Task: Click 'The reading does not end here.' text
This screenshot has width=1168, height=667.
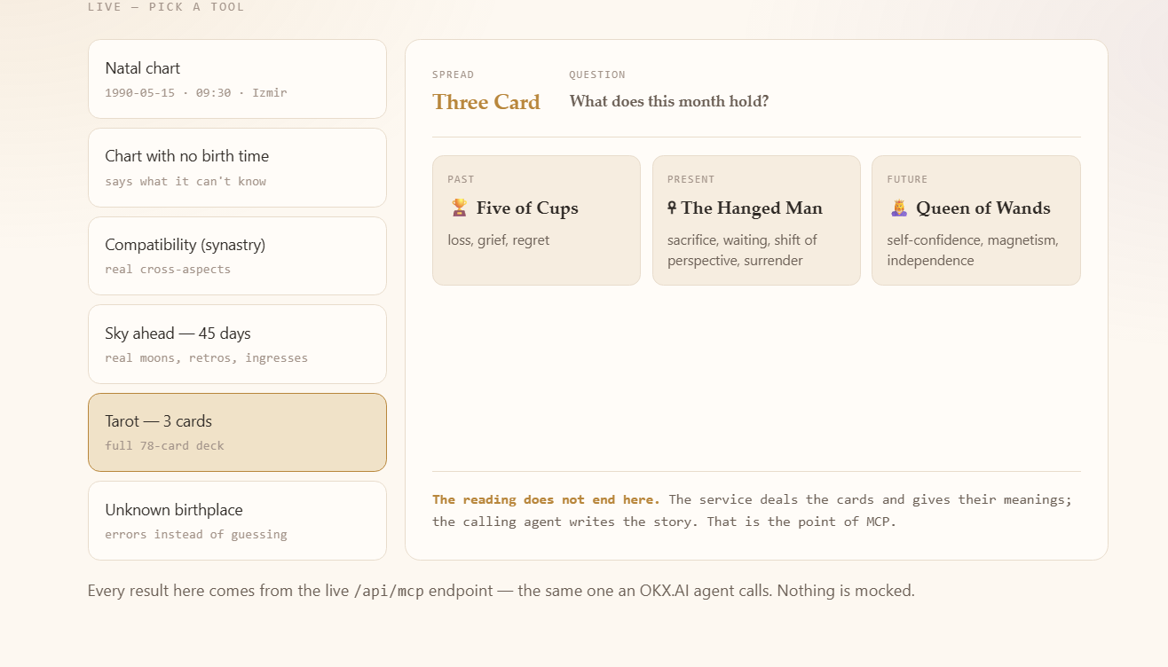Action: 546,499
